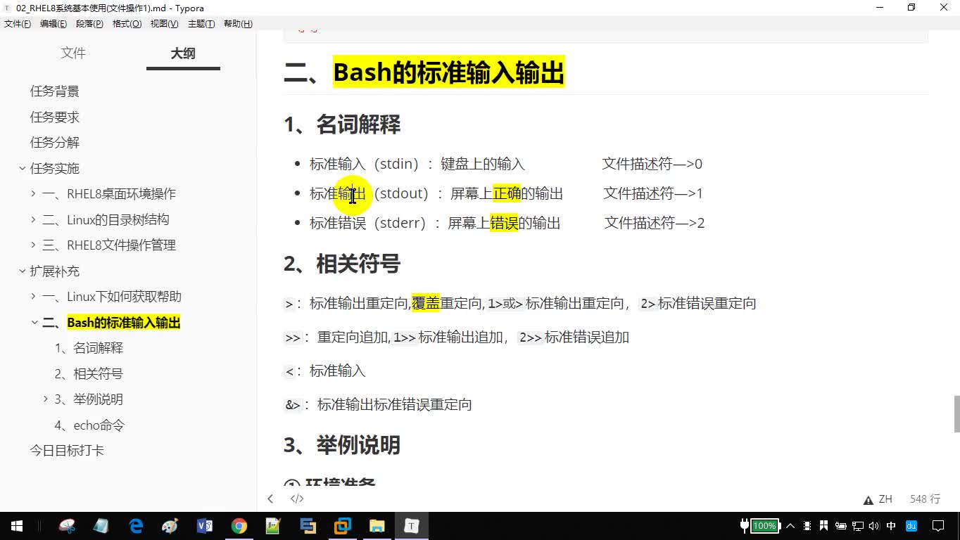Expand 3、举例说明 outline node
This screenshot has width=960, height=540.
tap(46, 399)
